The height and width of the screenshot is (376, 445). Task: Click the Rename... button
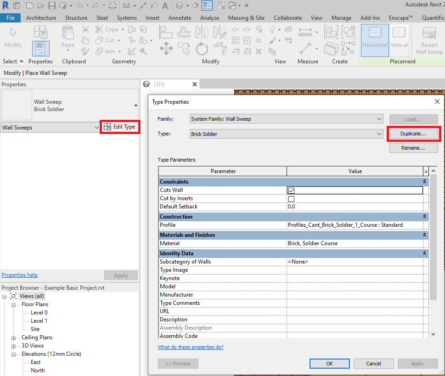click(x=413, y=148)
